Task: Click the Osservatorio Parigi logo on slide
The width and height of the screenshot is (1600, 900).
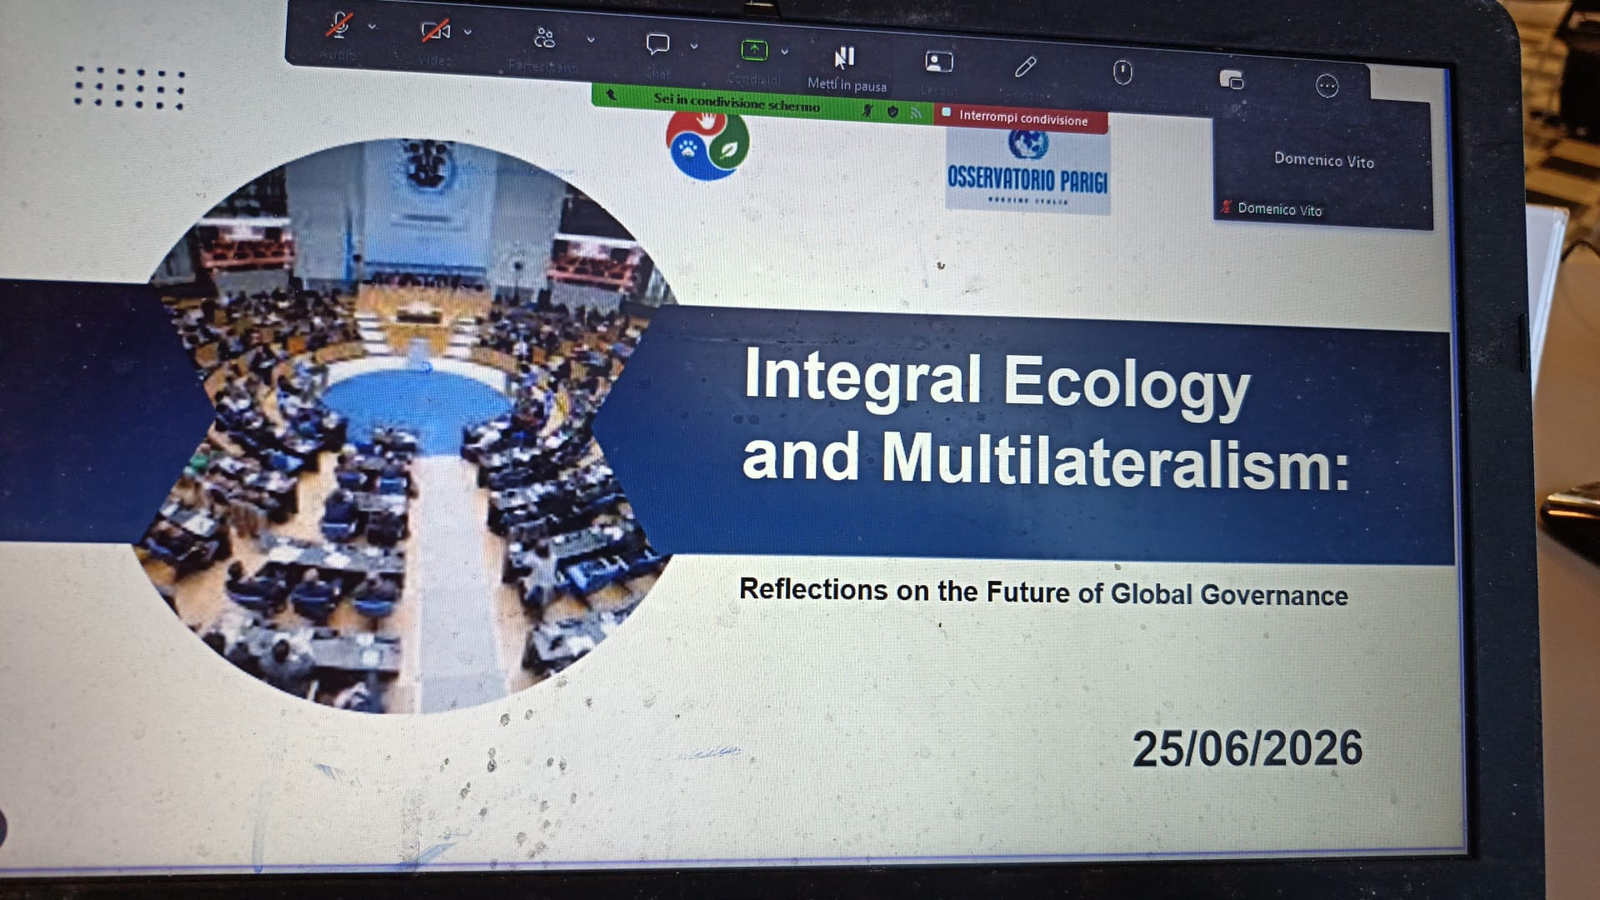Action: [1027, 172]
